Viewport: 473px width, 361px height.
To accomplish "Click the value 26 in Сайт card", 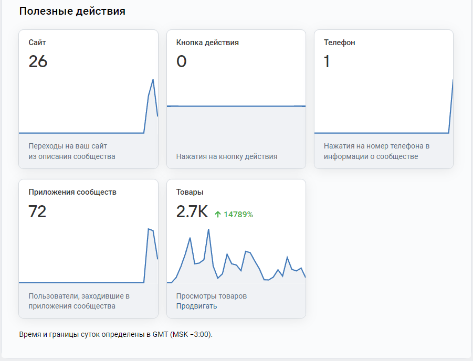I will click(38, 61).
